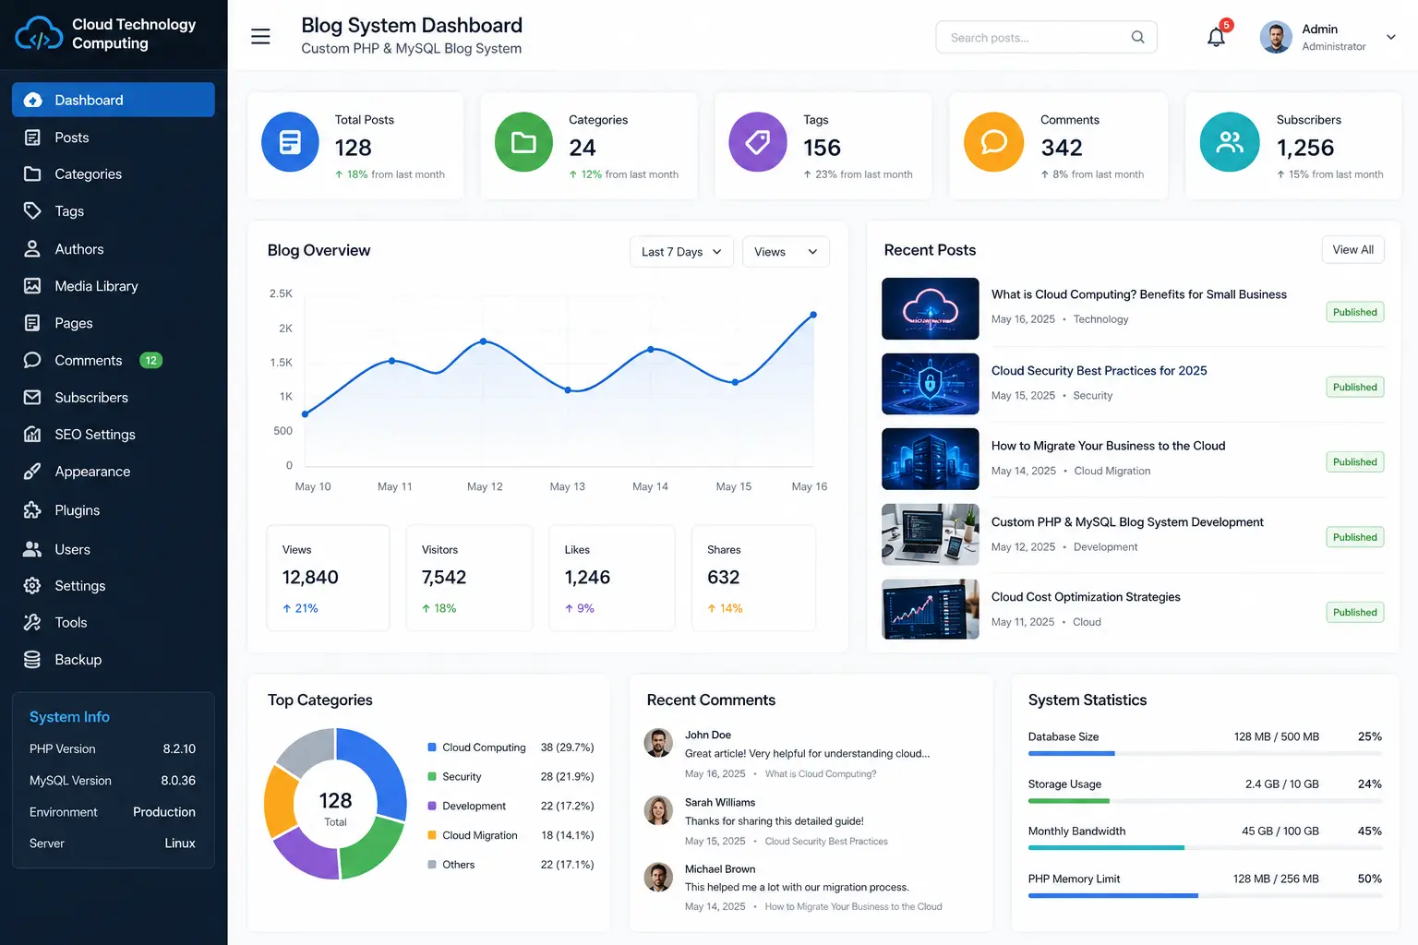Click the Posts sidebar icon
The width and height of the screenshot is (1418, 945).
point(32,138)
